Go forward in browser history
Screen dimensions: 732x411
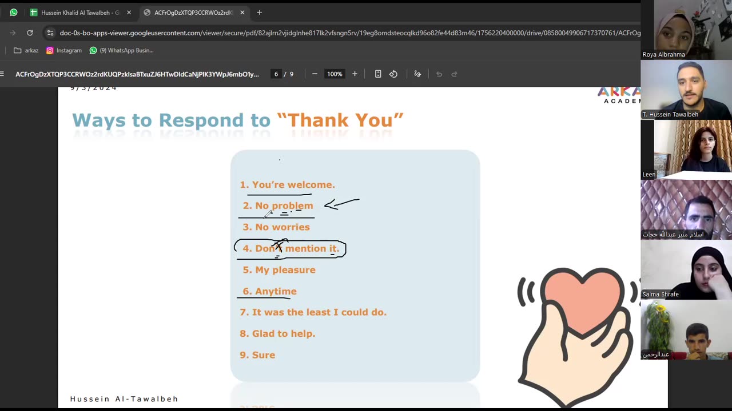tap(13, 33)
